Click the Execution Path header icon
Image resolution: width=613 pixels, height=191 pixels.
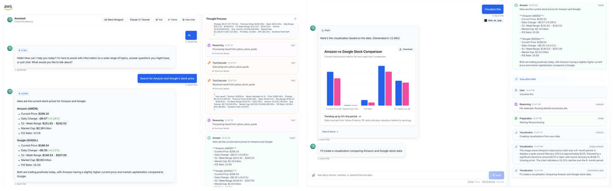(516, 79)
